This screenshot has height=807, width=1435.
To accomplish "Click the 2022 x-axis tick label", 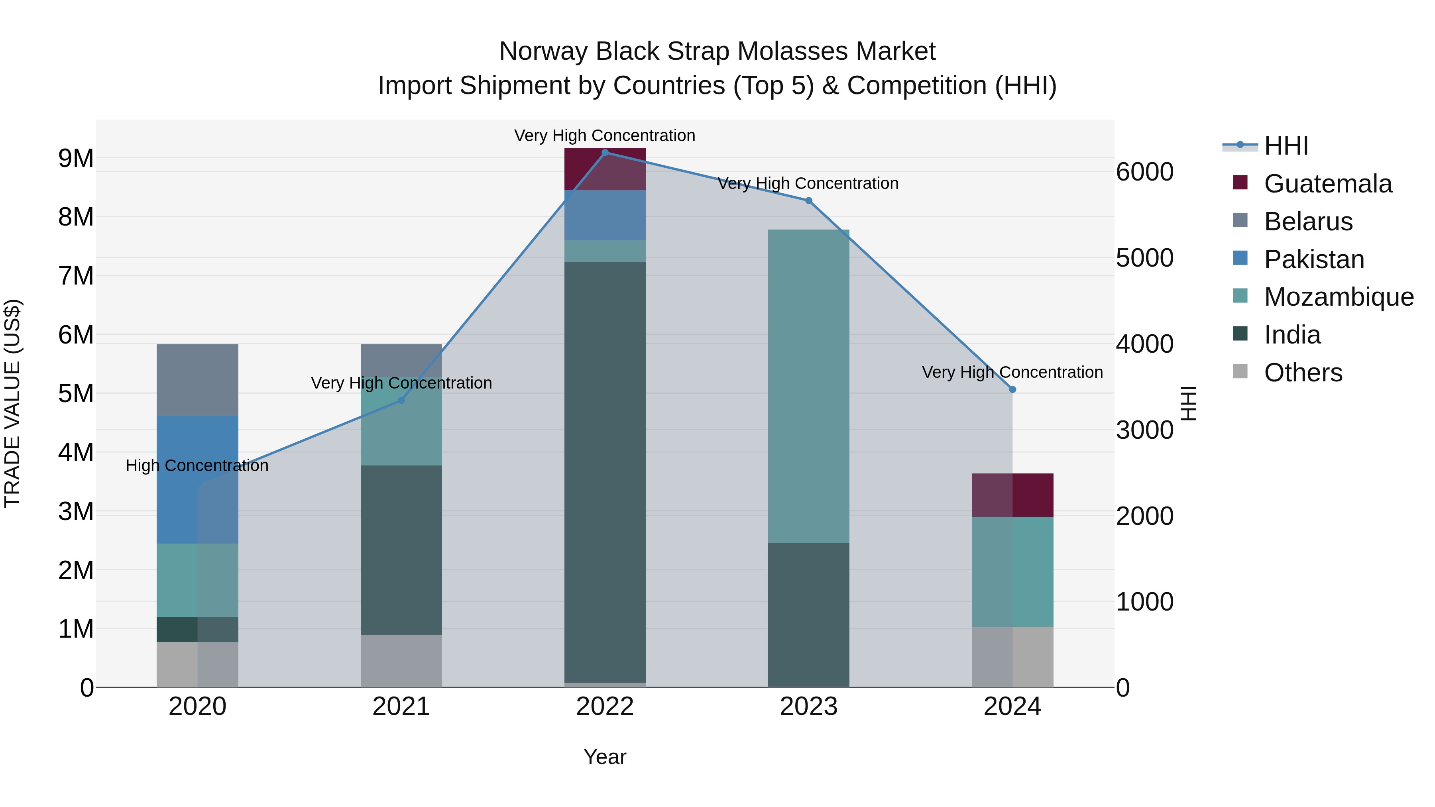I will click(605, 707).
